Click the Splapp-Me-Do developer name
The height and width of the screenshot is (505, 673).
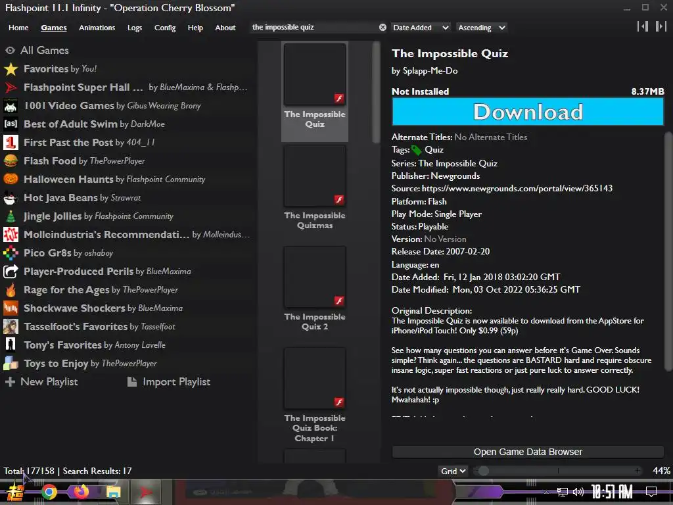click(430, 71)
